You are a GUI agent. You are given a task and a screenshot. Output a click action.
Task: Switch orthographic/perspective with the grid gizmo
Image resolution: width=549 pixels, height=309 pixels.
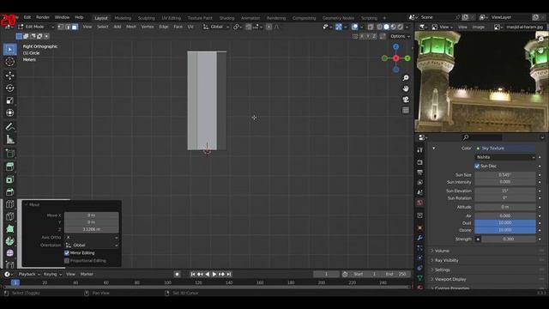click(406, 111)
